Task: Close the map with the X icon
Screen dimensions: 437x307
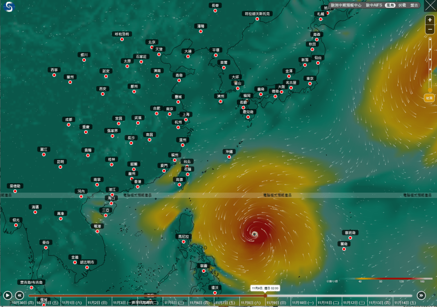Action: (430, 6)
